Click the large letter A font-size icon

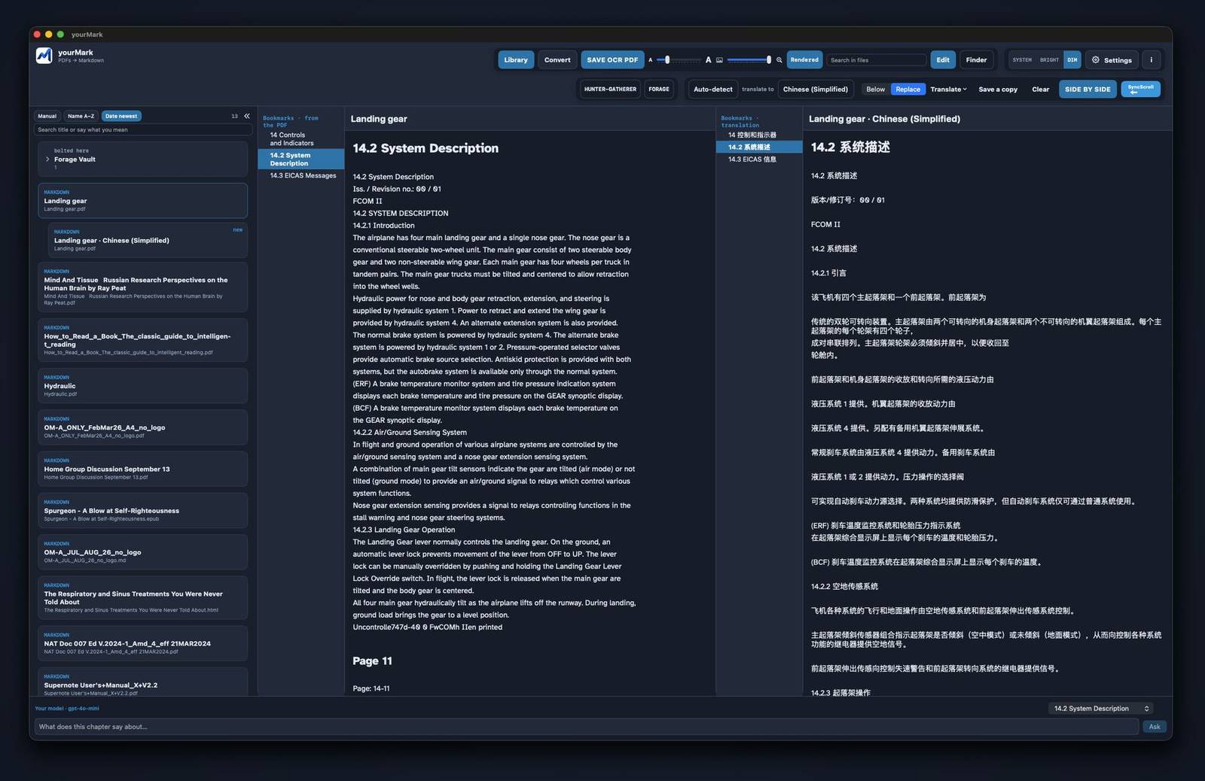708,60
